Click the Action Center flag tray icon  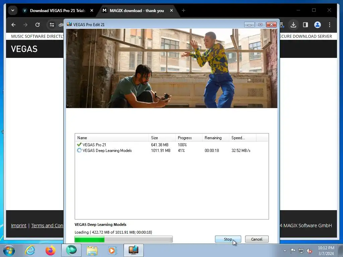tap(293, 251)
